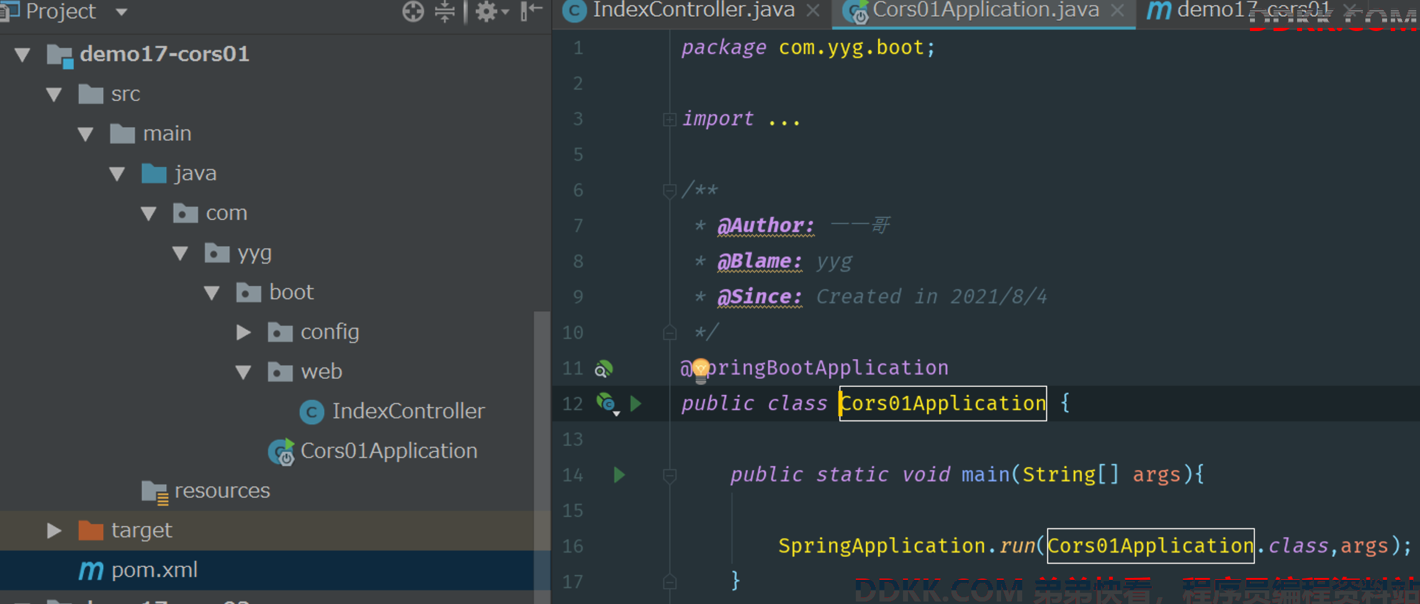Click the lightbulb intention icon on SpringBootApplication
This screenshot has width=1420, height=604.
click(x=701, y=370)
